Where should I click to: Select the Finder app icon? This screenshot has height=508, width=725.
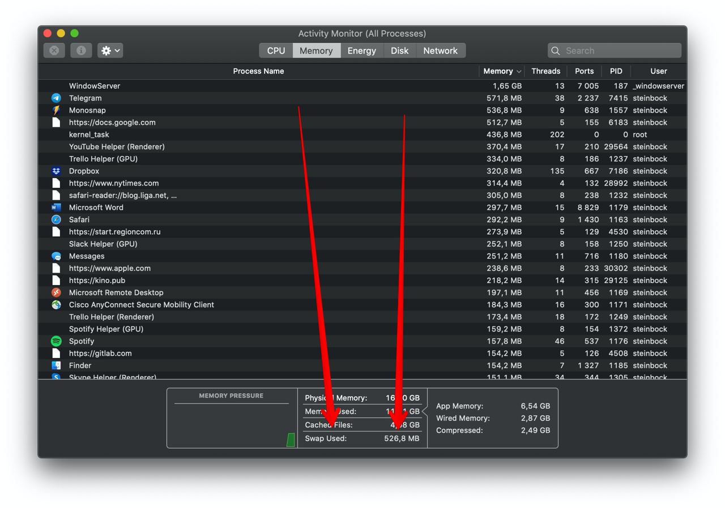(x=56, y=365)
